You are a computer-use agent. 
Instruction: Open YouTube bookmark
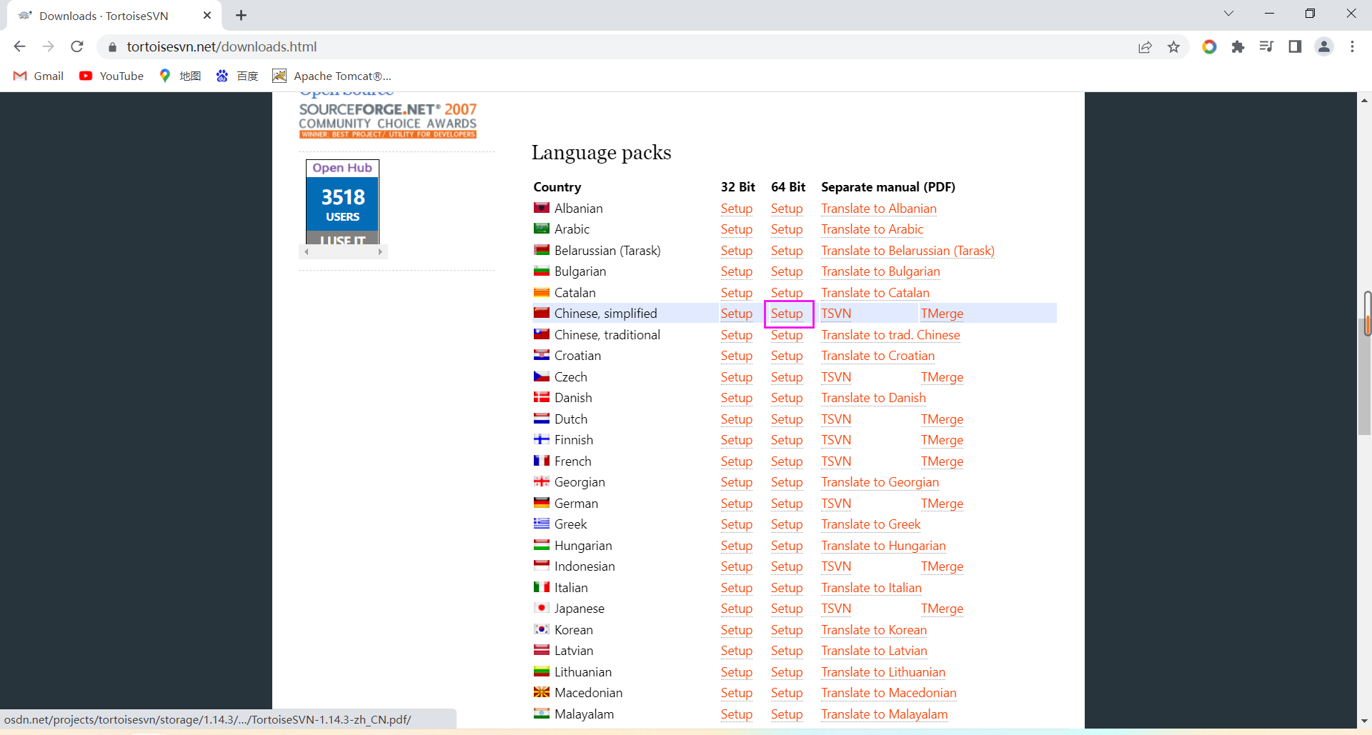pos(111,76)
